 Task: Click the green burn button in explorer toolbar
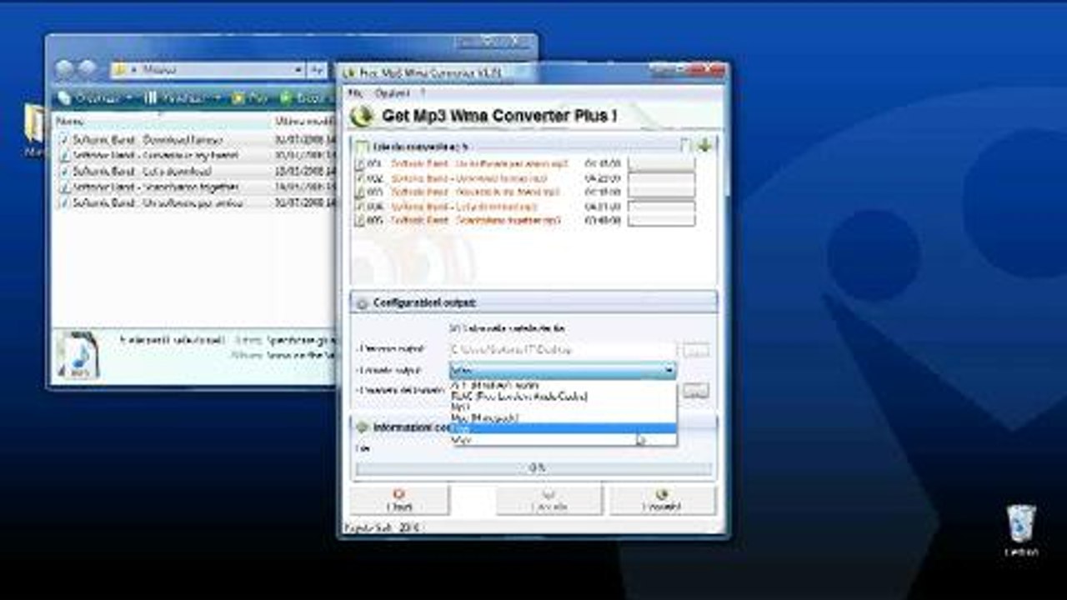coord(302,98)
